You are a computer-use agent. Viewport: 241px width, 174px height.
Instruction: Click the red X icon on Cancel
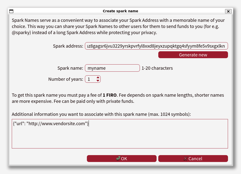tap(186, 158)
